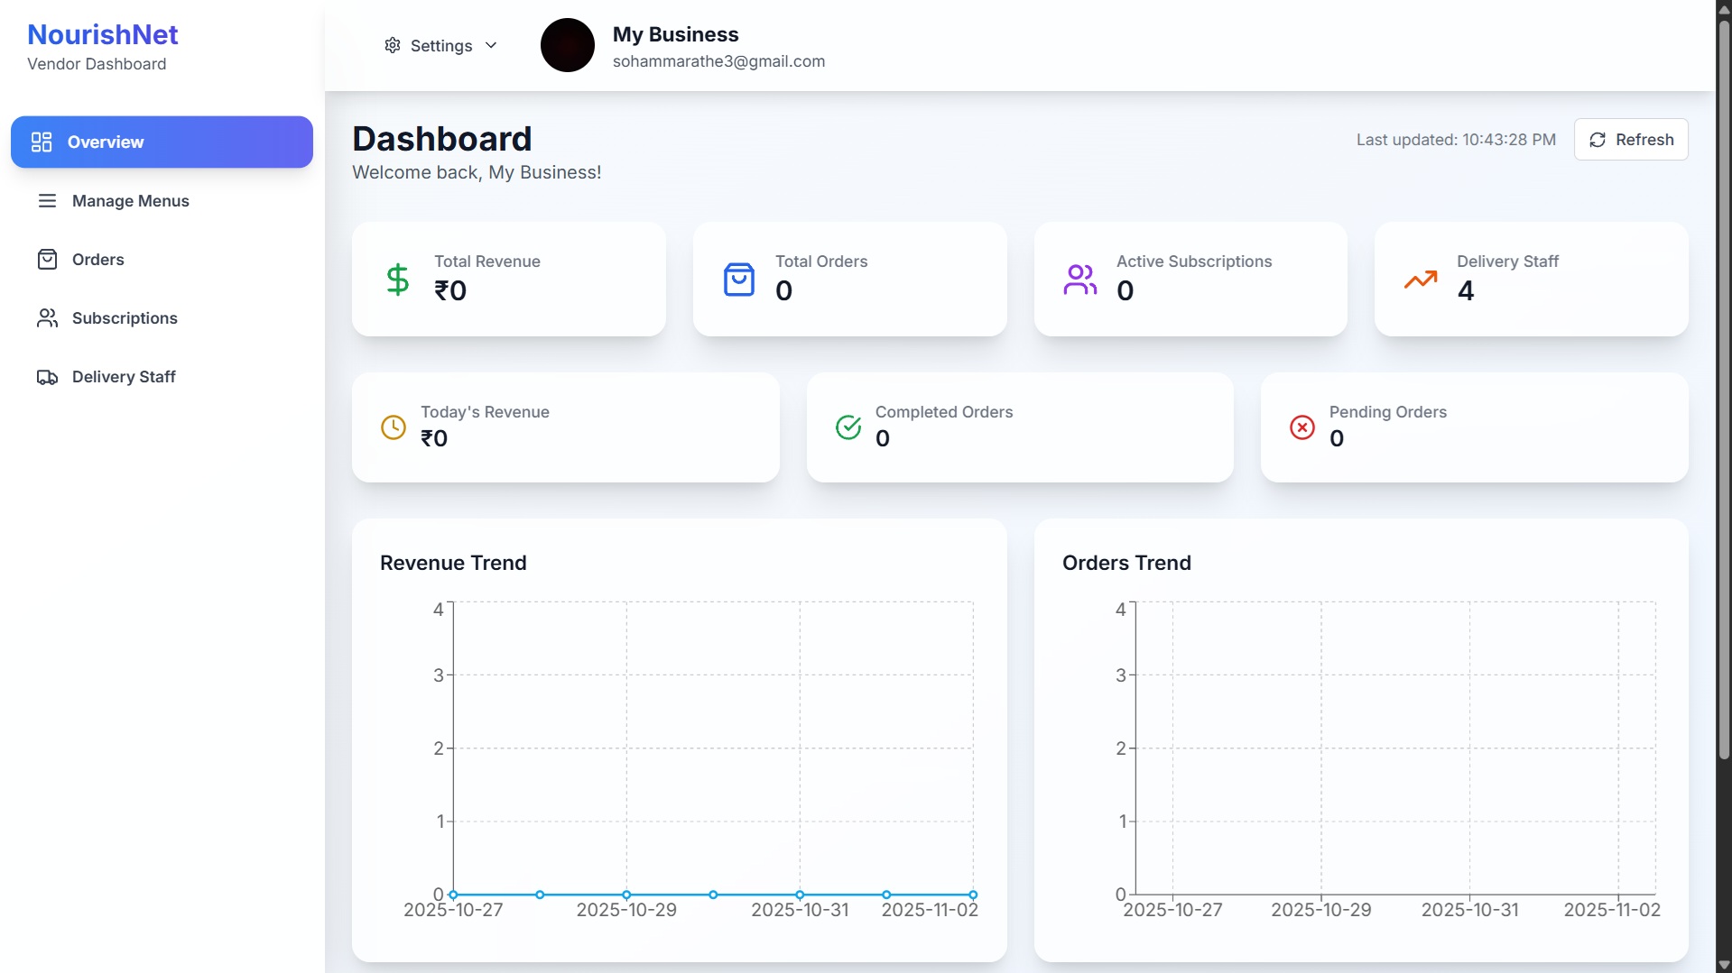Click the Welcome back, My Business! text
This screenshot has width=1732, height=973.
coord(477,172)
